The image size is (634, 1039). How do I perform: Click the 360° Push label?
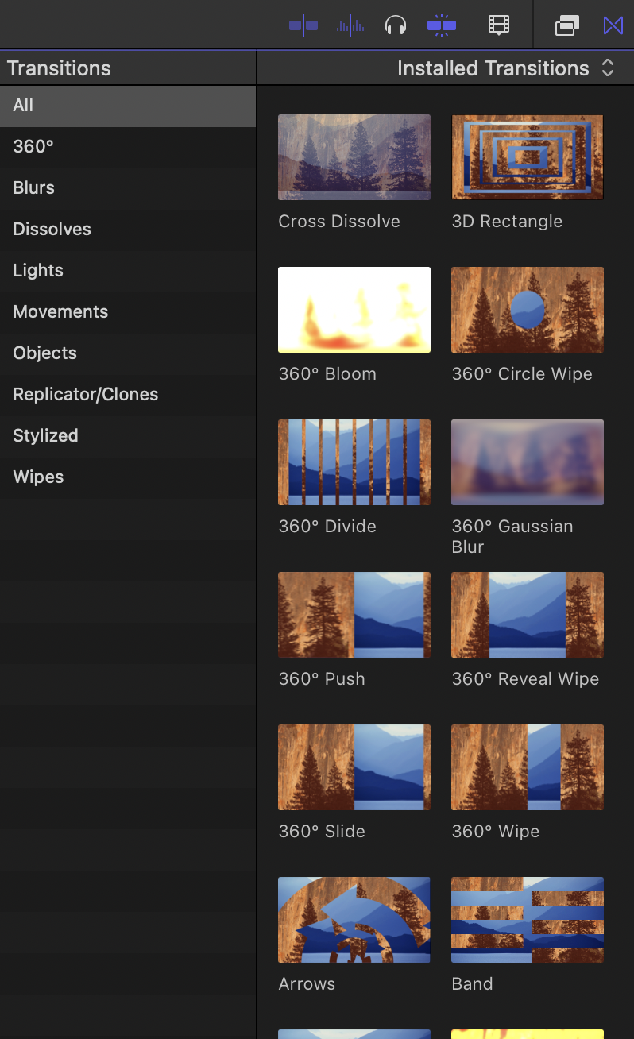(322, 679)
